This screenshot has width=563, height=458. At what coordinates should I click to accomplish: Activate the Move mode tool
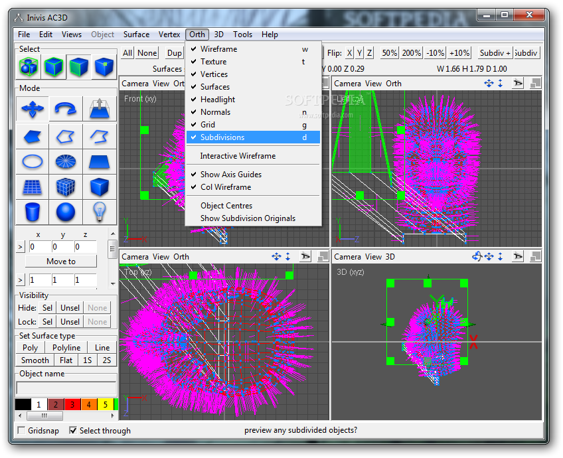coord(33,108)
